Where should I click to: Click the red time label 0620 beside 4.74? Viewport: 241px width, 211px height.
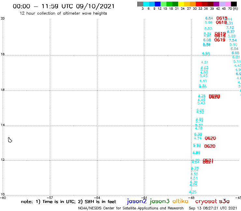[210, 138]
